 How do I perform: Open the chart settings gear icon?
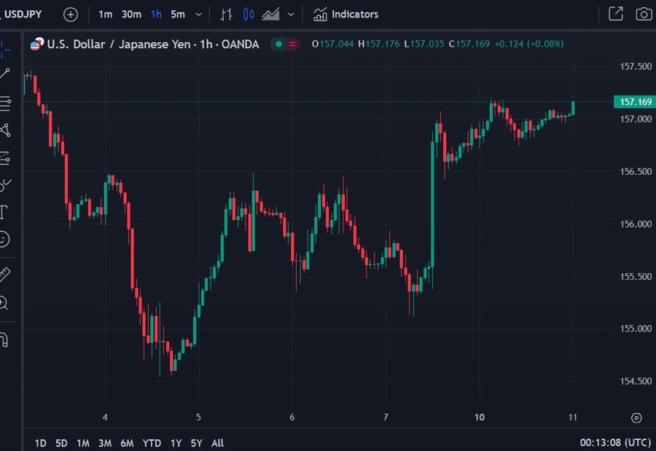[636, 417]
